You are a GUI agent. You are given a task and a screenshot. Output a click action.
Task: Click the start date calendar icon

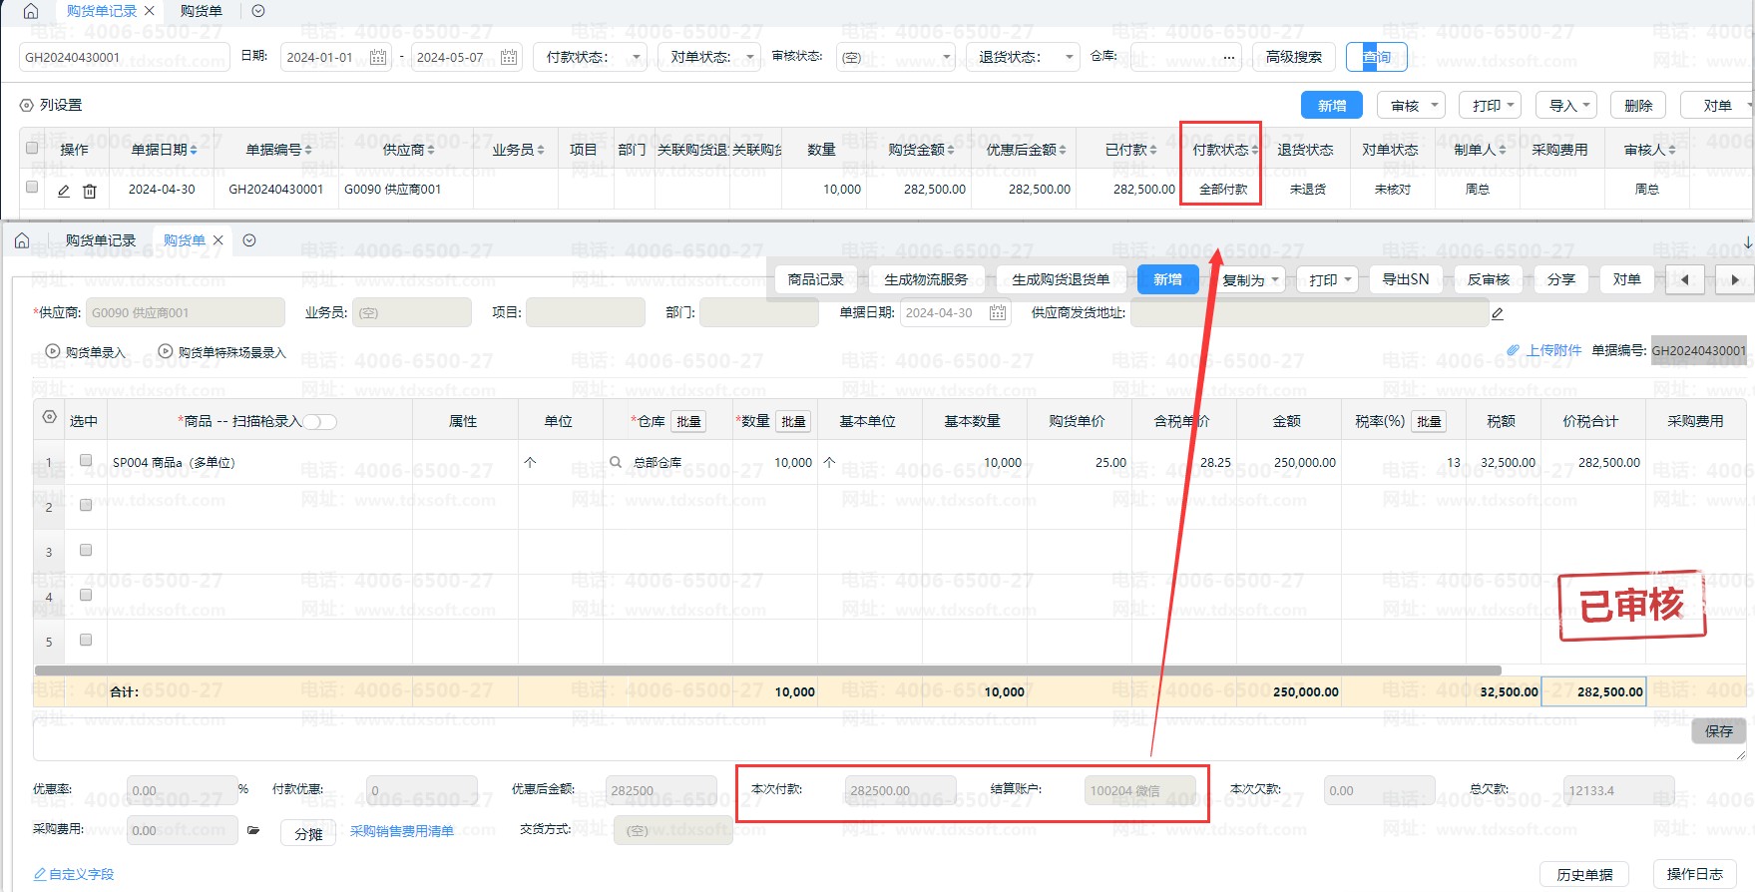[378, 57]
